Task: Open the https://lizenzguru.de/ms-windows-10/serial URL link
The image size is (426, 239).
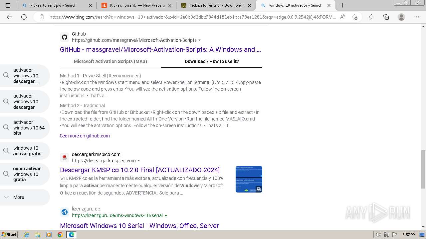Action: (117, 215)
